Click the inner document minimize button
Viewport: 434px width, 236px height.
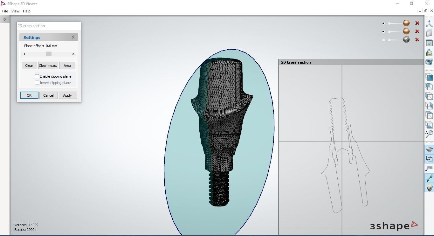tap(420, 10)
